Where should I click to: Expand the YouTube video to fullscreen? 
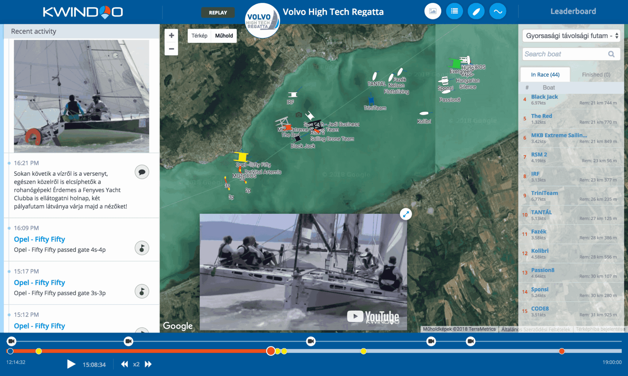click(406, 214)
